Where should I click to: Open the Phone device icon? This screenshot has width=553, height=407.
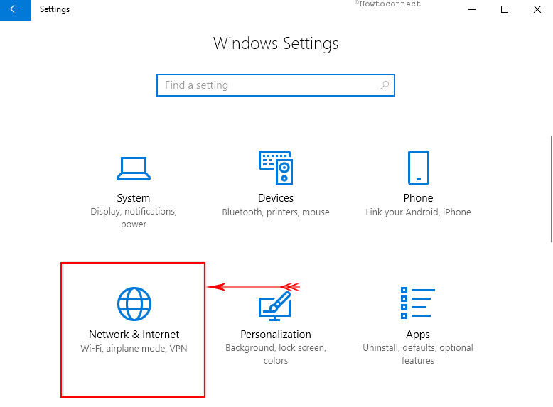coord(418,168)
